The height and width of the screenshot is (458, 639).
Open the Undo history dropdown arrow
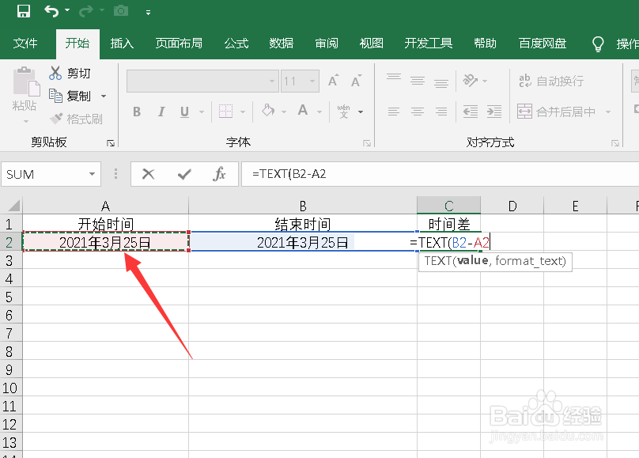(67, 10)
